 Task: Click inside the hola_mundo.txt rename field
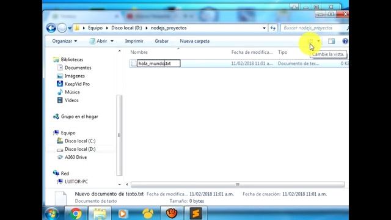159,64
